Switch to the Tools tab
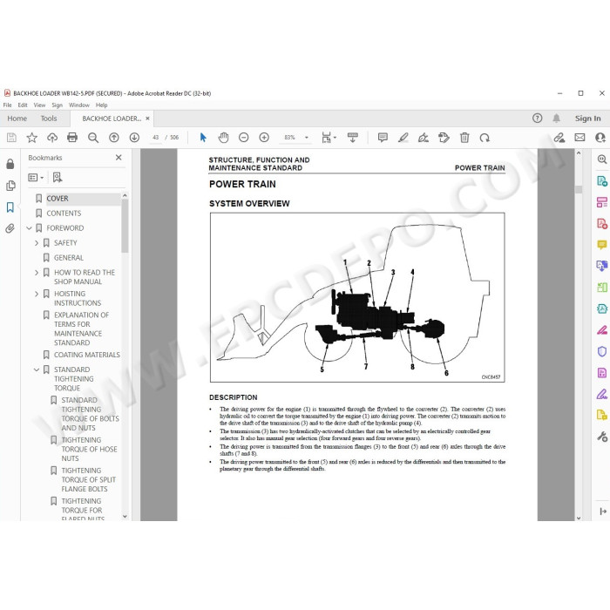The height and width of the screenshot is (610, 610). tap(49, 119)
